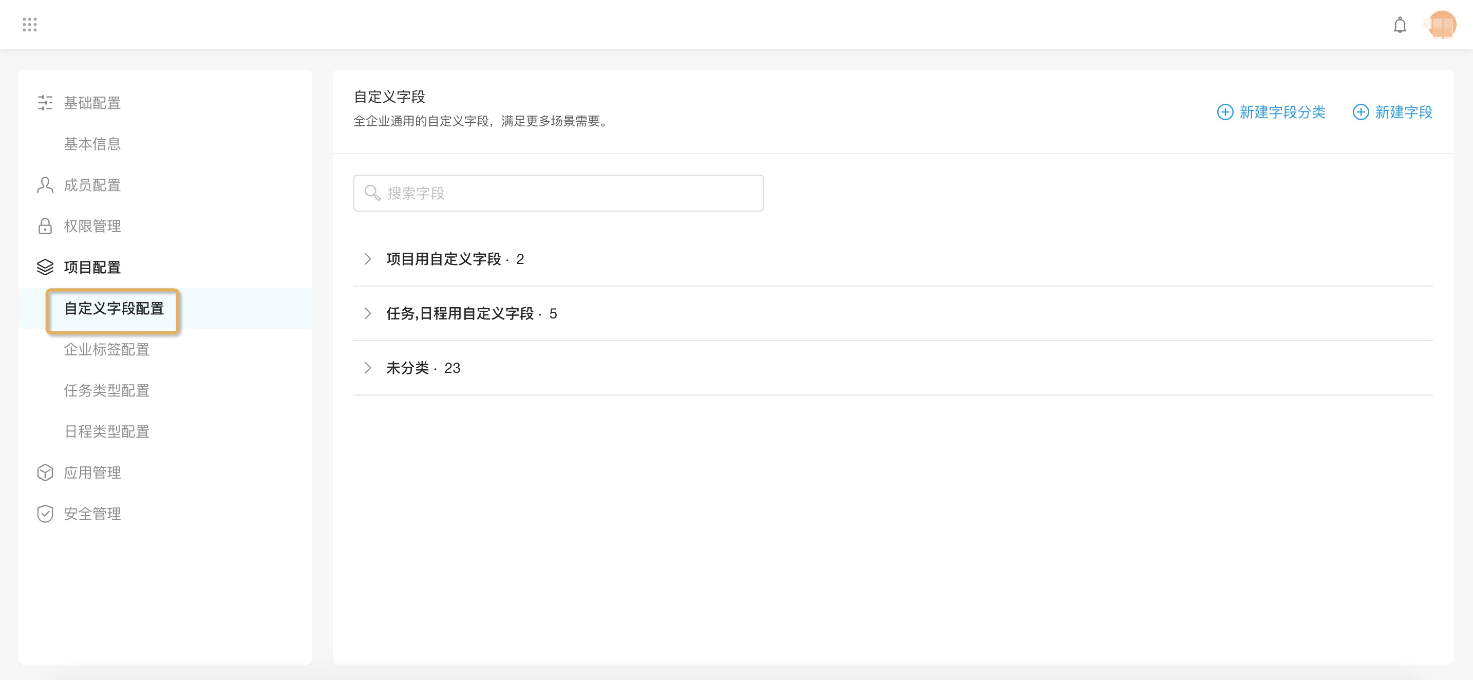This screenshot has height=680, width=1473.
Task: Click the 基础配置 sliders icon
Action: (x=45, y=103)
